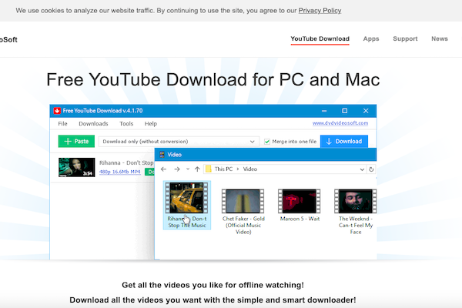The width and height of the screenshot is (462, 308).
Task: Select The Weeknd - Can-t Feel My Face file
Action: coord(356,211)
